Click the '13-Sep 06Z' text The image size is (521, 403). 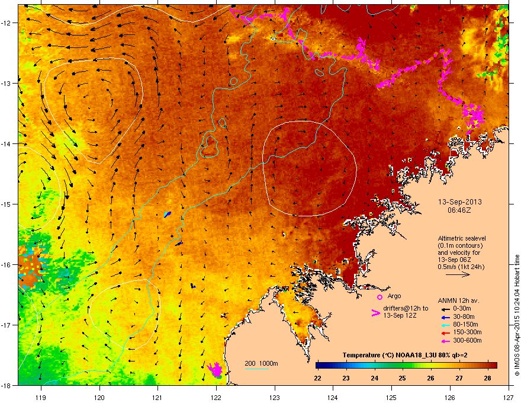coord(455,260)
